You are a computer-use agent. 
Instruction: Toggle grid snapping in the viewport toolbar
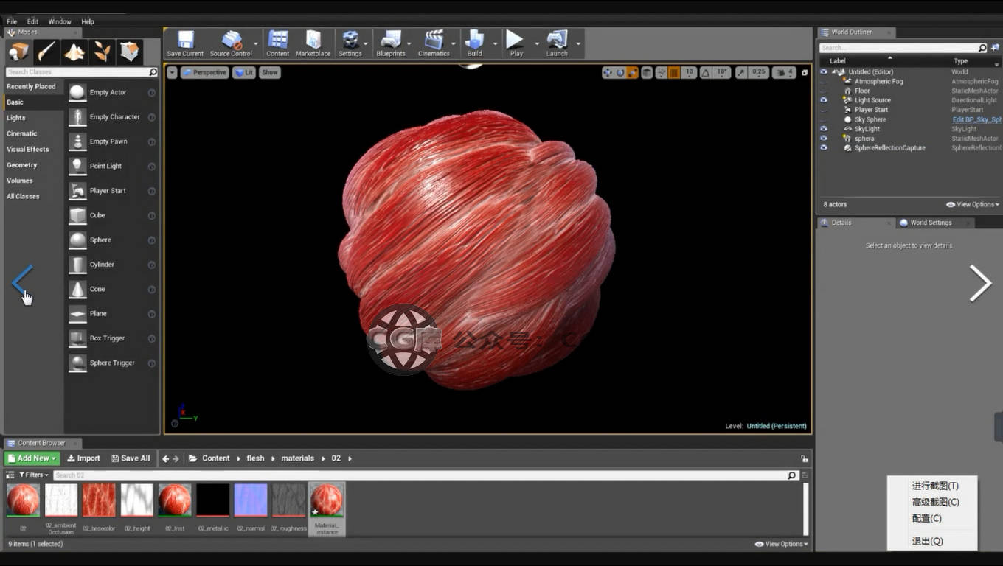coord(673,72)
